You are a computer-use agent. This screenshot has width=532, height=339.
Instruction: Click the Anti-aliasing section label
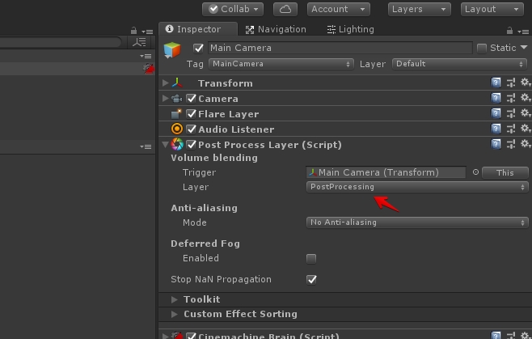pyautogui.click(x=204, y=208)
